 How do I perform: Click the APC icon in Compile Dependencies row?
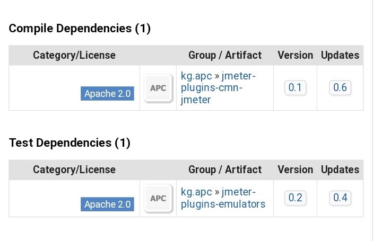point(158,88)
